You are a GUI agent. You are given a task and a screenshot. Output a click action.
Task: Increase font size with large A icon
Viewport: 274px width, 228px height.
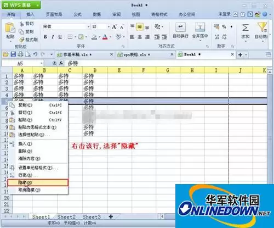pos(115,27)
